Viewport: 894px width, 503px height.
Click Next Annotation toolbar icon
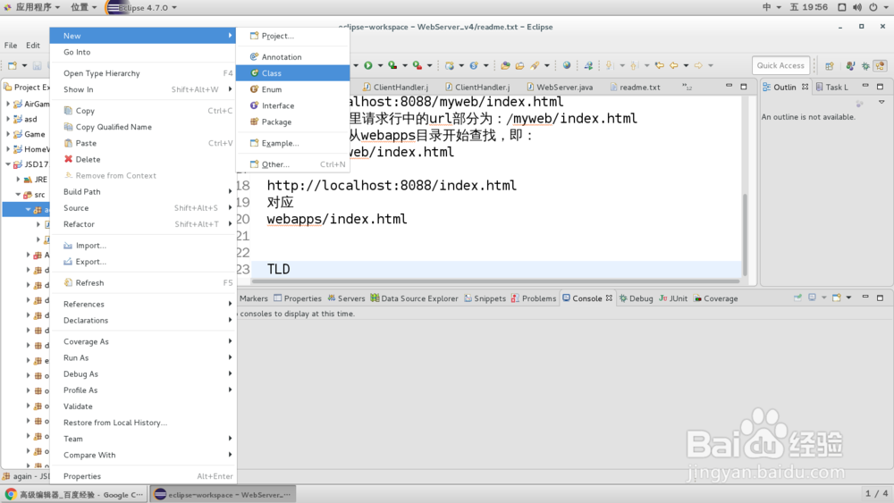pyautogui.click(x=610, y=65)
